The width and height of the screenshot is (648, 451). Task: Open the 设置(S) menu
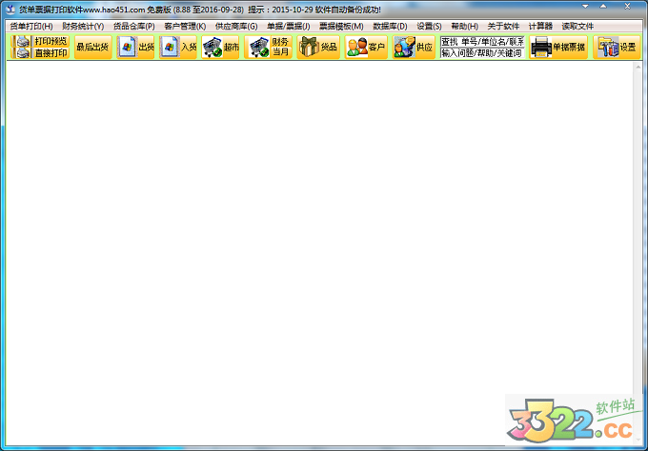pyautogui.click(x=429, y=26)
